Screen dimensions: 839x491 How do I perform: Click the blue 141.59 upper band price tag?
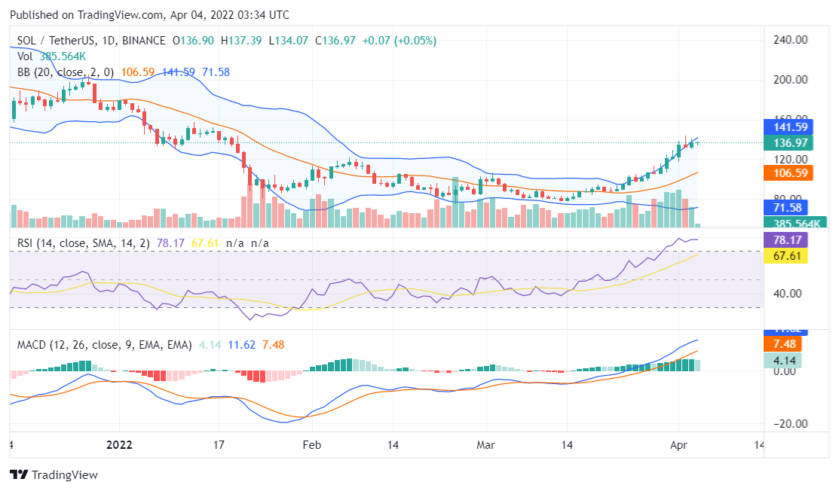(785, 127)
